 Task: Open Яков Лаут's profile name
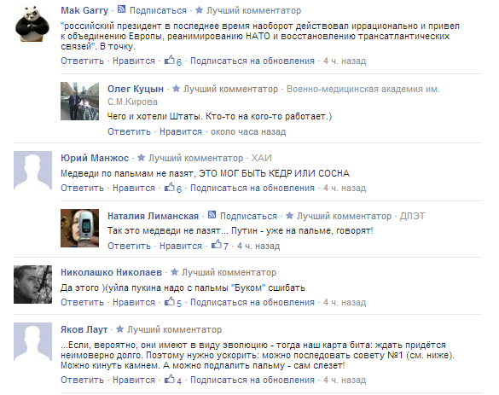pos(84,329)
